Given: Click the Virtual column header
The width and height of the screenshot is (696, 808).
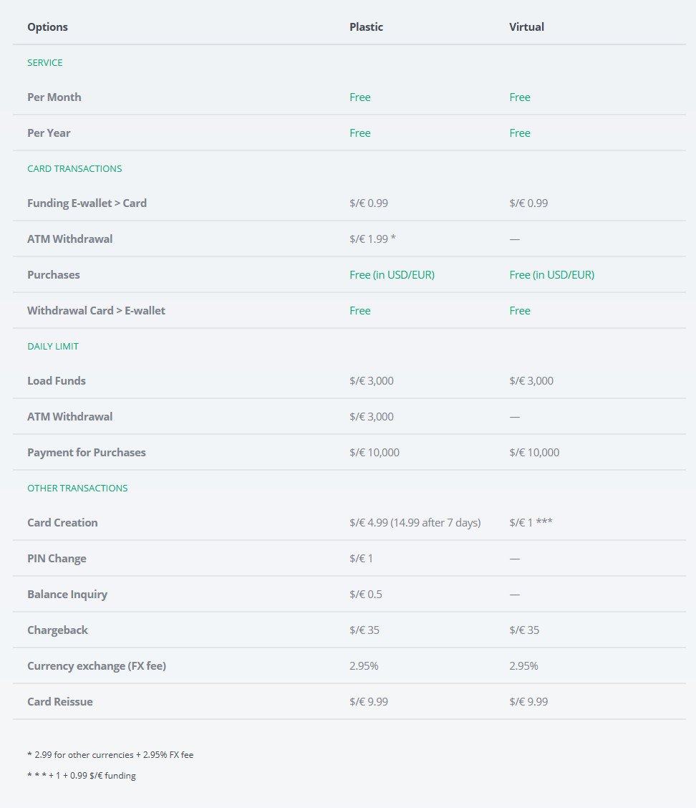Looking at the screenshot, I should point(526,27).
